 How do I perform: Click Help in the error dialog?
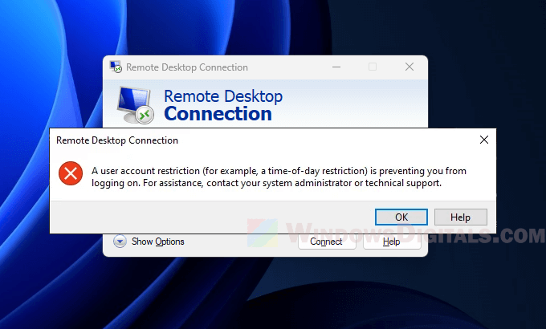(x=460, y=217)
